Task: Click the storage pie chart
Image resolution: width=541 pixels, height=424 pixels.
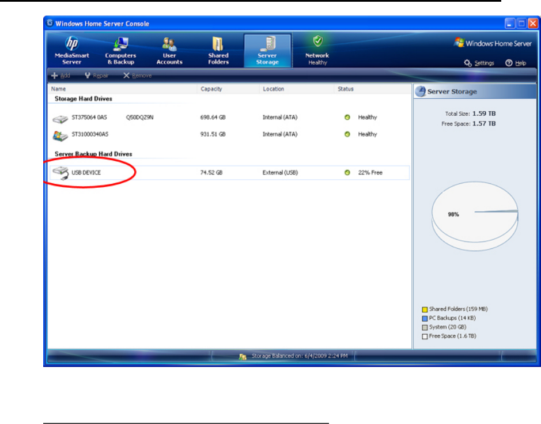Action: 475,216
